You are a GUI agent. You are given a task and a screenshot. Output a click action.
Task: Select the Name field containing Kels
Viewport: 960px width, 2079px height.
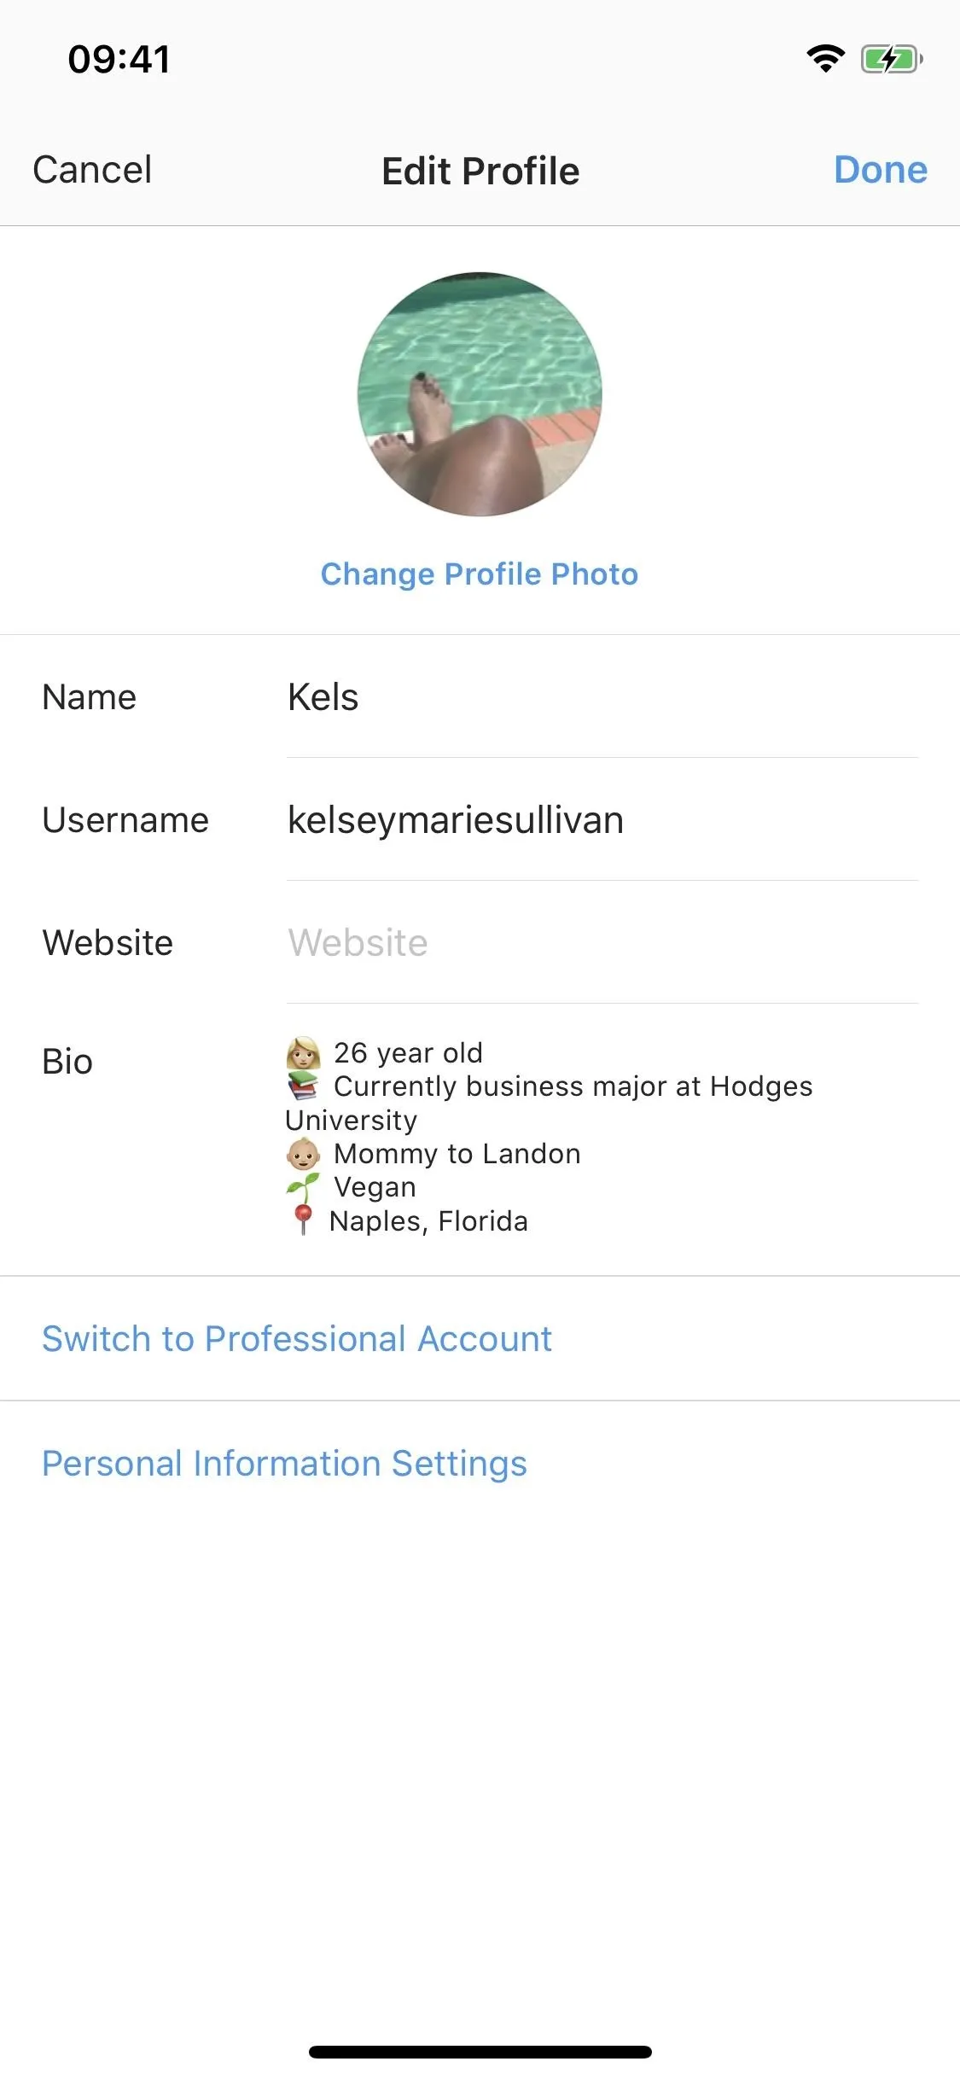click(602, 697)
